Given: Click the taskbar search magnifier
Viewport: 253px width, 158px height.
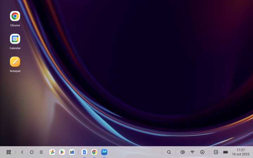Looking at the screenshot, I should 169,152.
